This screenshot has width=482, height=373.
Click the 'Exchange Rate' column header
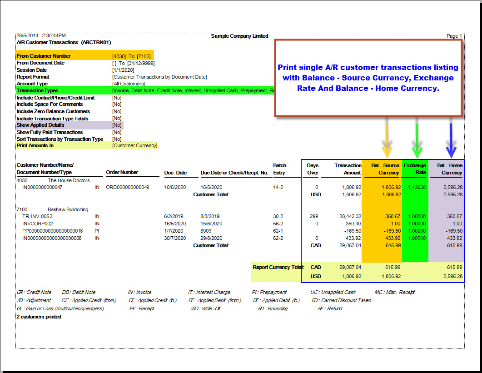pyautogui.click(x=415, y=169)
